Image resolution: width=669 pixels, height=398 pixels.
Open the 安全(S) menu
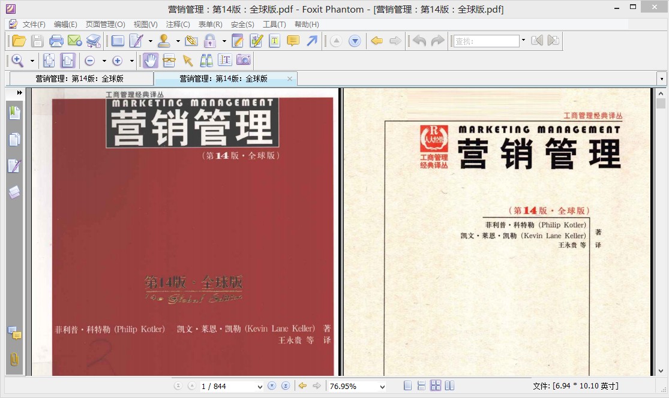click(242, 25)
